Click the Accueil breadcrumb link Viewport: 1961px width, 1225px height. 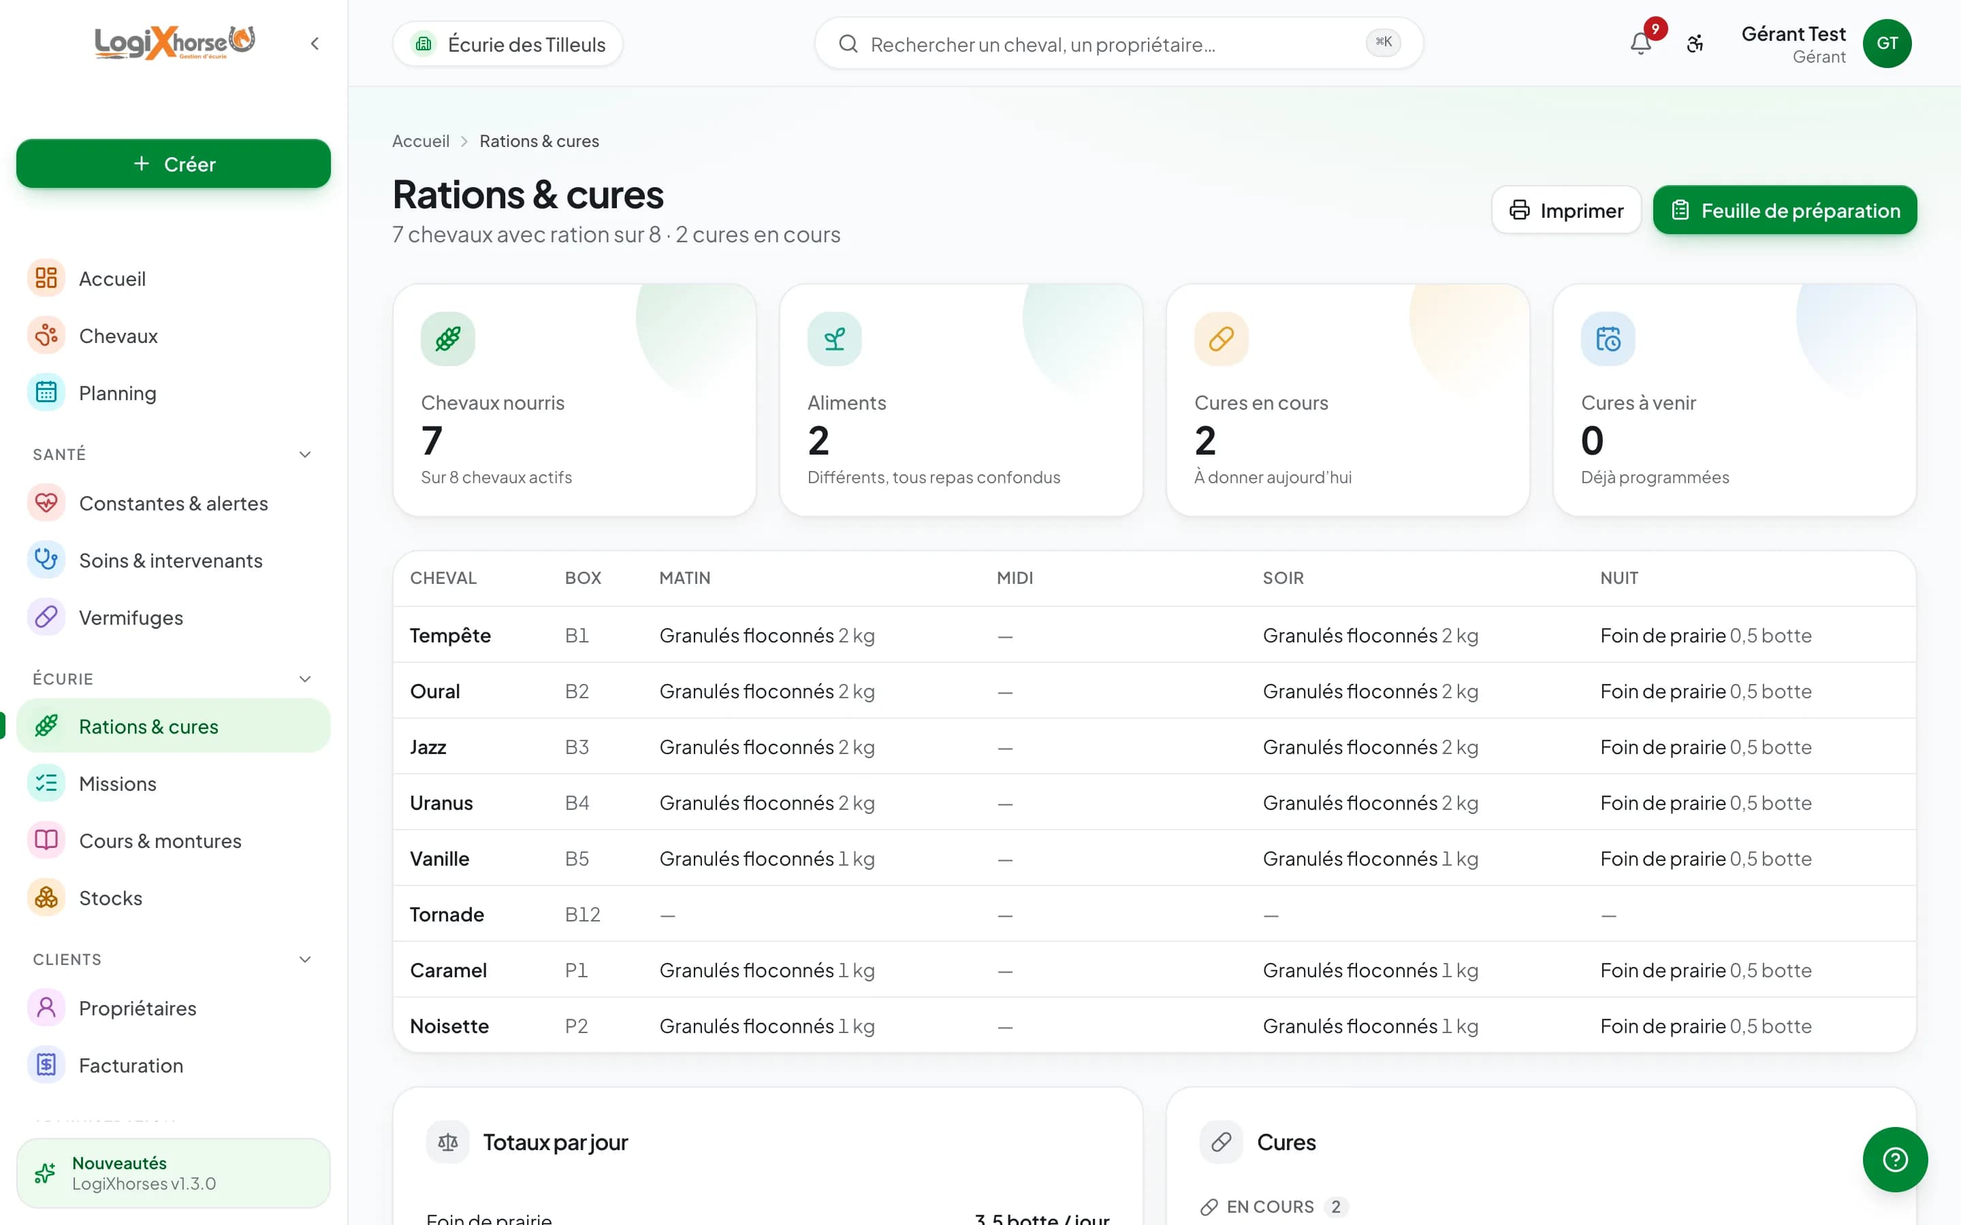click(421, 141)
